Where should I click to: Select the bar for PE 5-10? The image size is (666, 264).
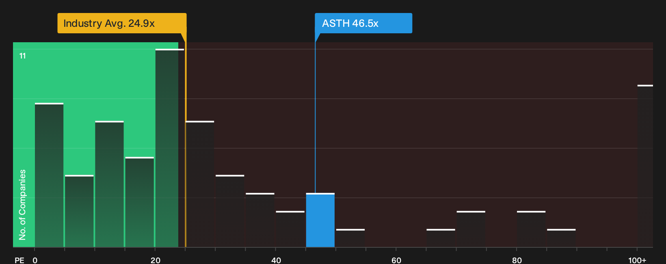[79, 211]
